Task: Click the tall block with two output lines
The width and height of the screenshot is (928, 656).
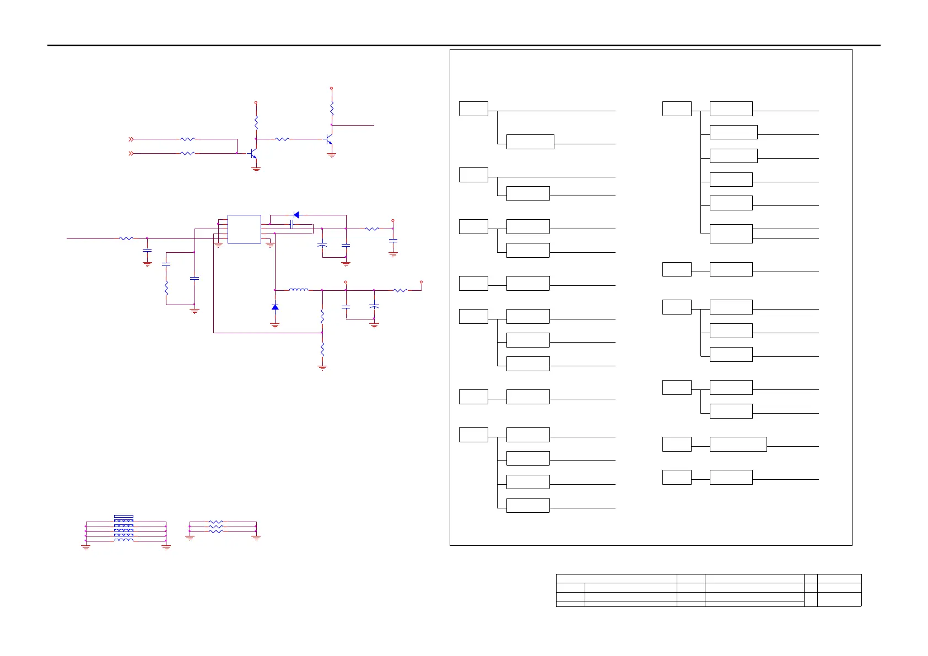Action: pos(731,234)
